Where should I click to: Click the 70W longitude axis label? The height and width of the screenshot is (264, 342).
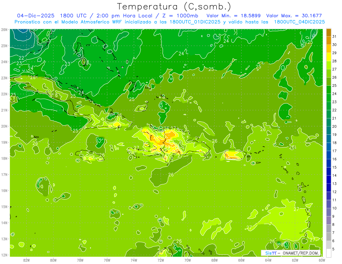point(188,260)
